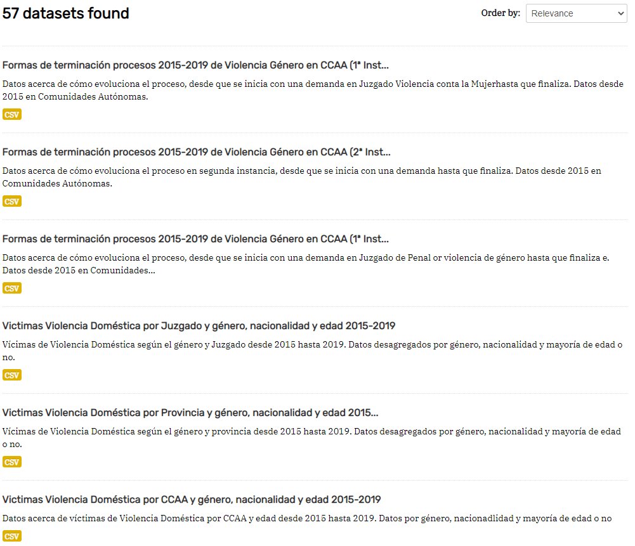Open Victimas Violencia Doméstica por Juzgado dataset

click(199, 326)
